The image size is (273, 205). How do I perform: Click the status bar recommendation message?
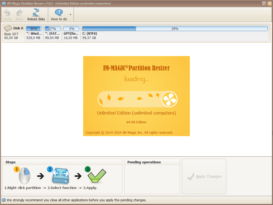pos(77,200)
